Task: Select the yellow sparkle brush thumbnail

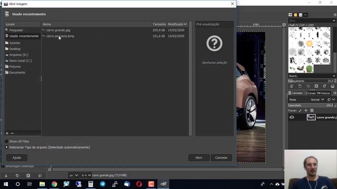Action: 309,44
